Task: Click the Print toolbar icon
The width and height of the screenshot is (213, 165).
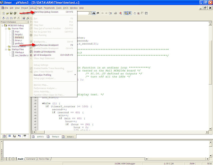Action: [x=115, y=13]
